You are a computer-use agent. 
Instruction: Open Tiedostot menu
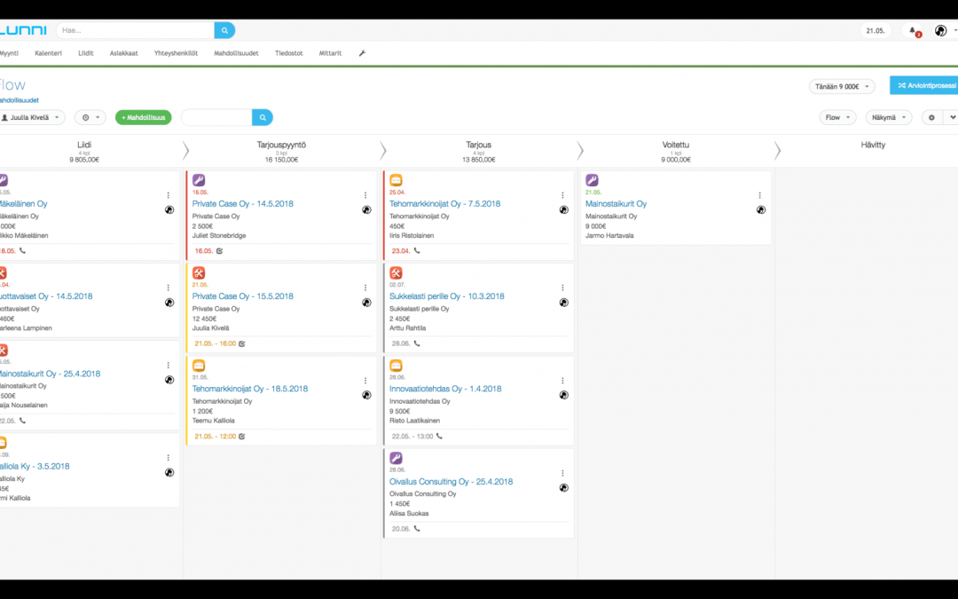tap(289, 53)
